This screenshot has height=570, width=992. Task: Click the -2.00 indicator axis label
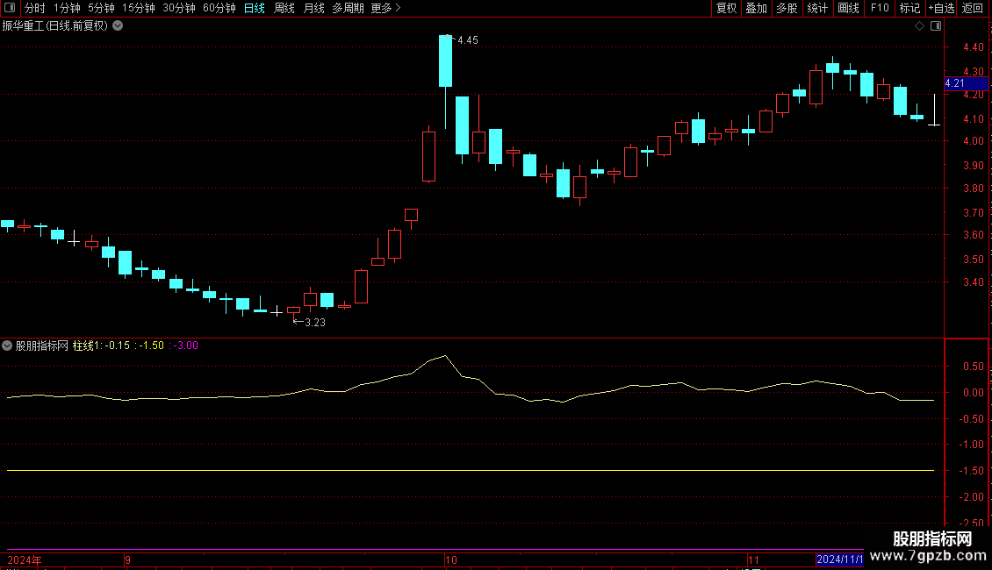click(971, 497)
